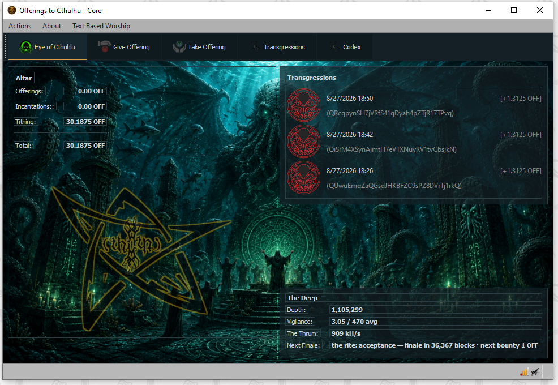The height and width of the screenshot is (385, 558).
Task: Click the +1.3125 OFF amount for 18:50
Action: point(521,99)
